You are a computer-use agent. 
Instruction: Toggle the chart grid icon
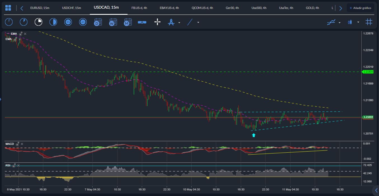[369, 22]
